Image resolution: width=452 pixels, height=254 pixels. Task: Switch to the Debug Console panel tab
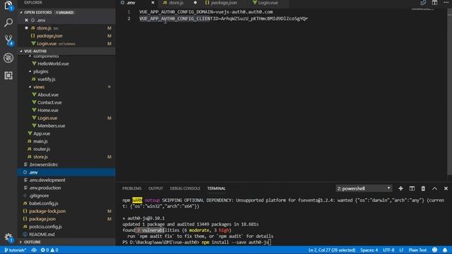point(185,188)
